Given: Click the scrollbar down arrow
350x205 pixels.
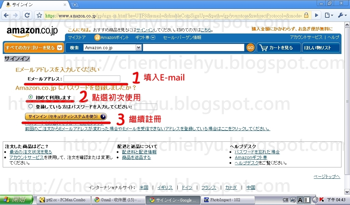Looking at the screenshot, I should (x=347, y=192).
